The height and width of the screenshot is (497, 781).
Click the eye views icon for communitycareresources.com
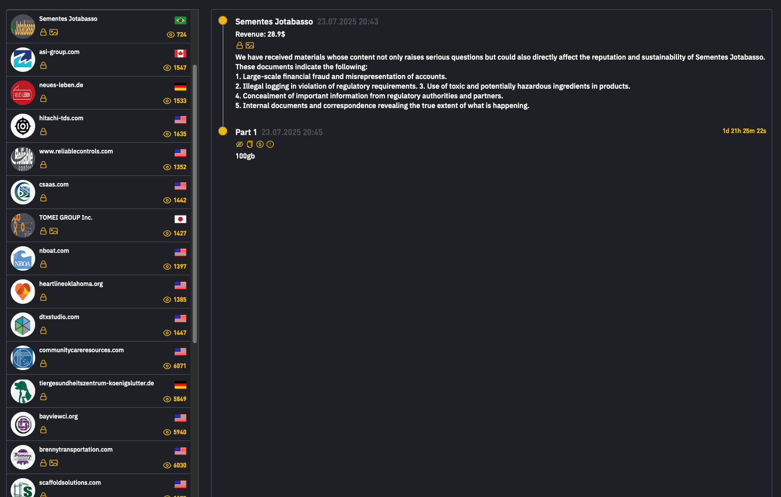click(x=167, y=366)
